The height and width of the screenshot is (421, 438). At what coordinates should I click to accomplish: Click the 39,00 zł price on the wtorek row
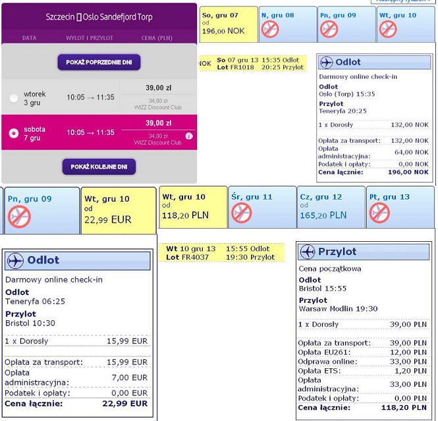[158, 88]
